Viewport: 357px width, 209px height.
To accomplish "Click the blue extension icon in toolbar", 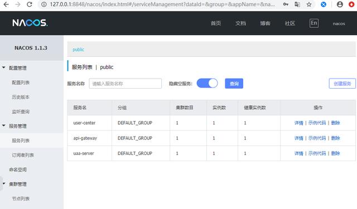I will [x=324, y=4].
